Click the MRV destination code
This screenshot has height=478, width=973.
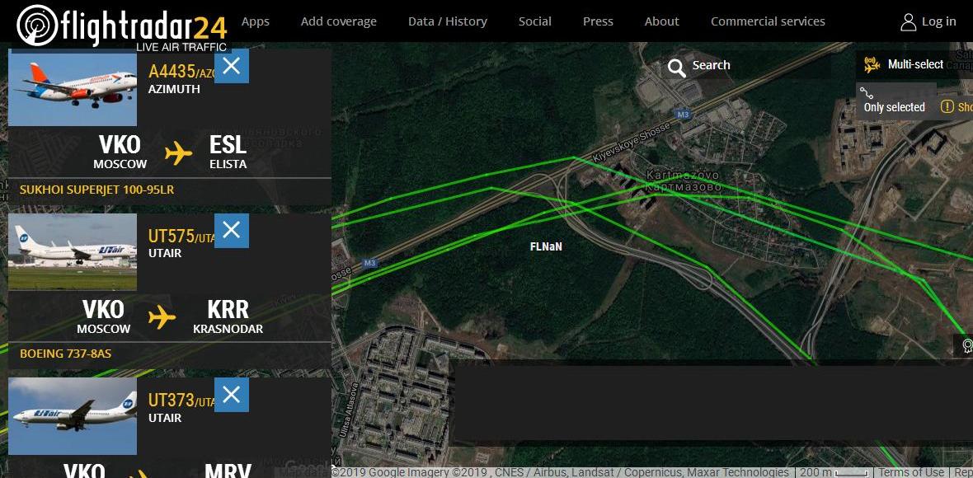(228, 470)
